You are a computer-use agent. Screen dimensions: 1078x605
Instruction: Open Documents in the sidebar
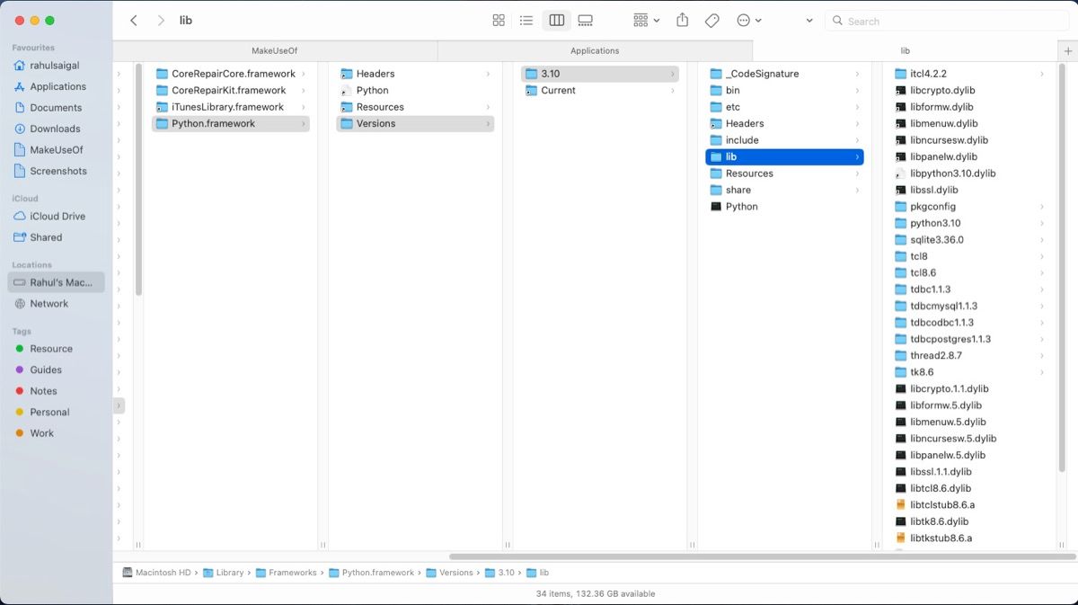pos(56,108)
